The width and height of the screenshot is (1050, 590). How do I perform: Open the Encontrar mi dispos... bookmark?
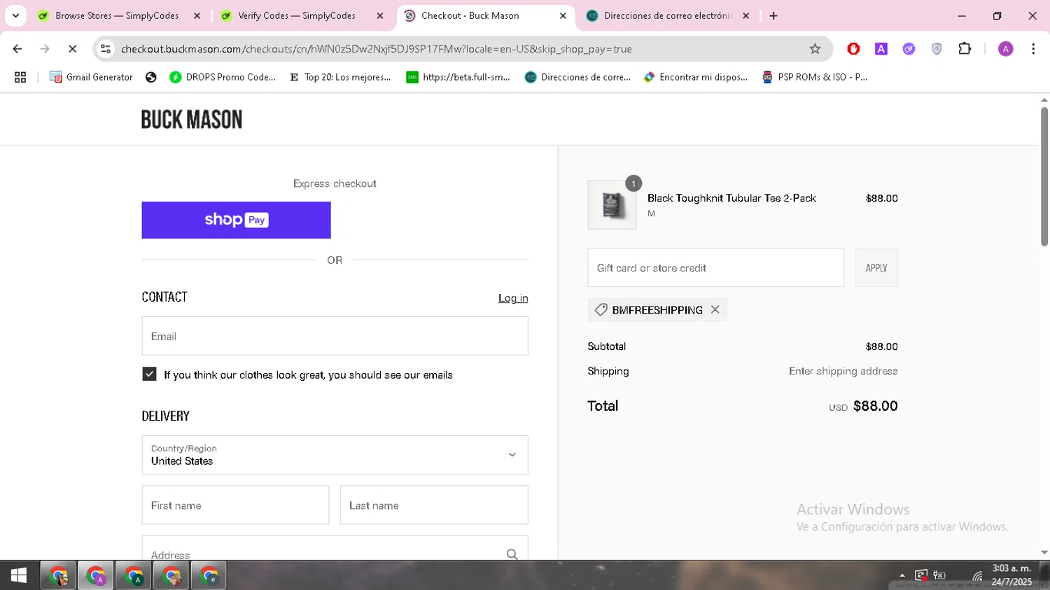coord(695,78)
